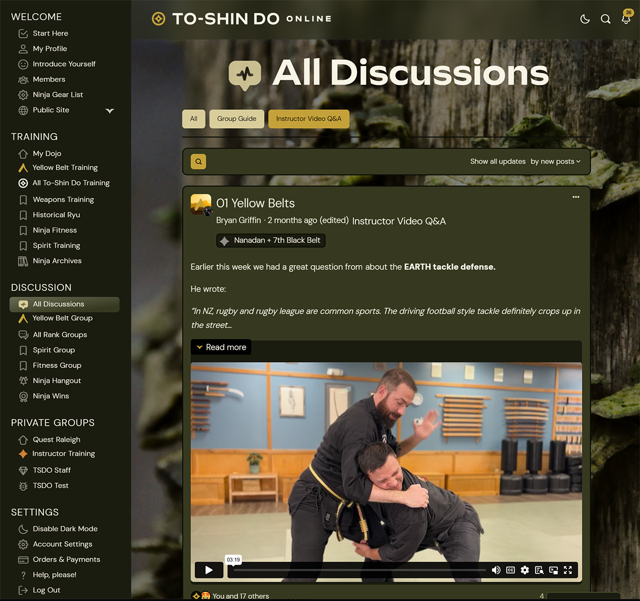Open the video transcript search
Viewport: 640px width, 601px height.
[539, 570]
